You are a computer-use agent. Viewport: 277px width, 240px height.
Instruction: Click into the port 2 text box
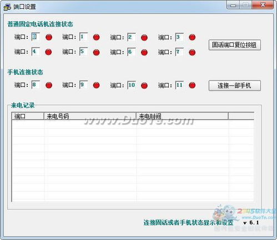coord(132,37)
